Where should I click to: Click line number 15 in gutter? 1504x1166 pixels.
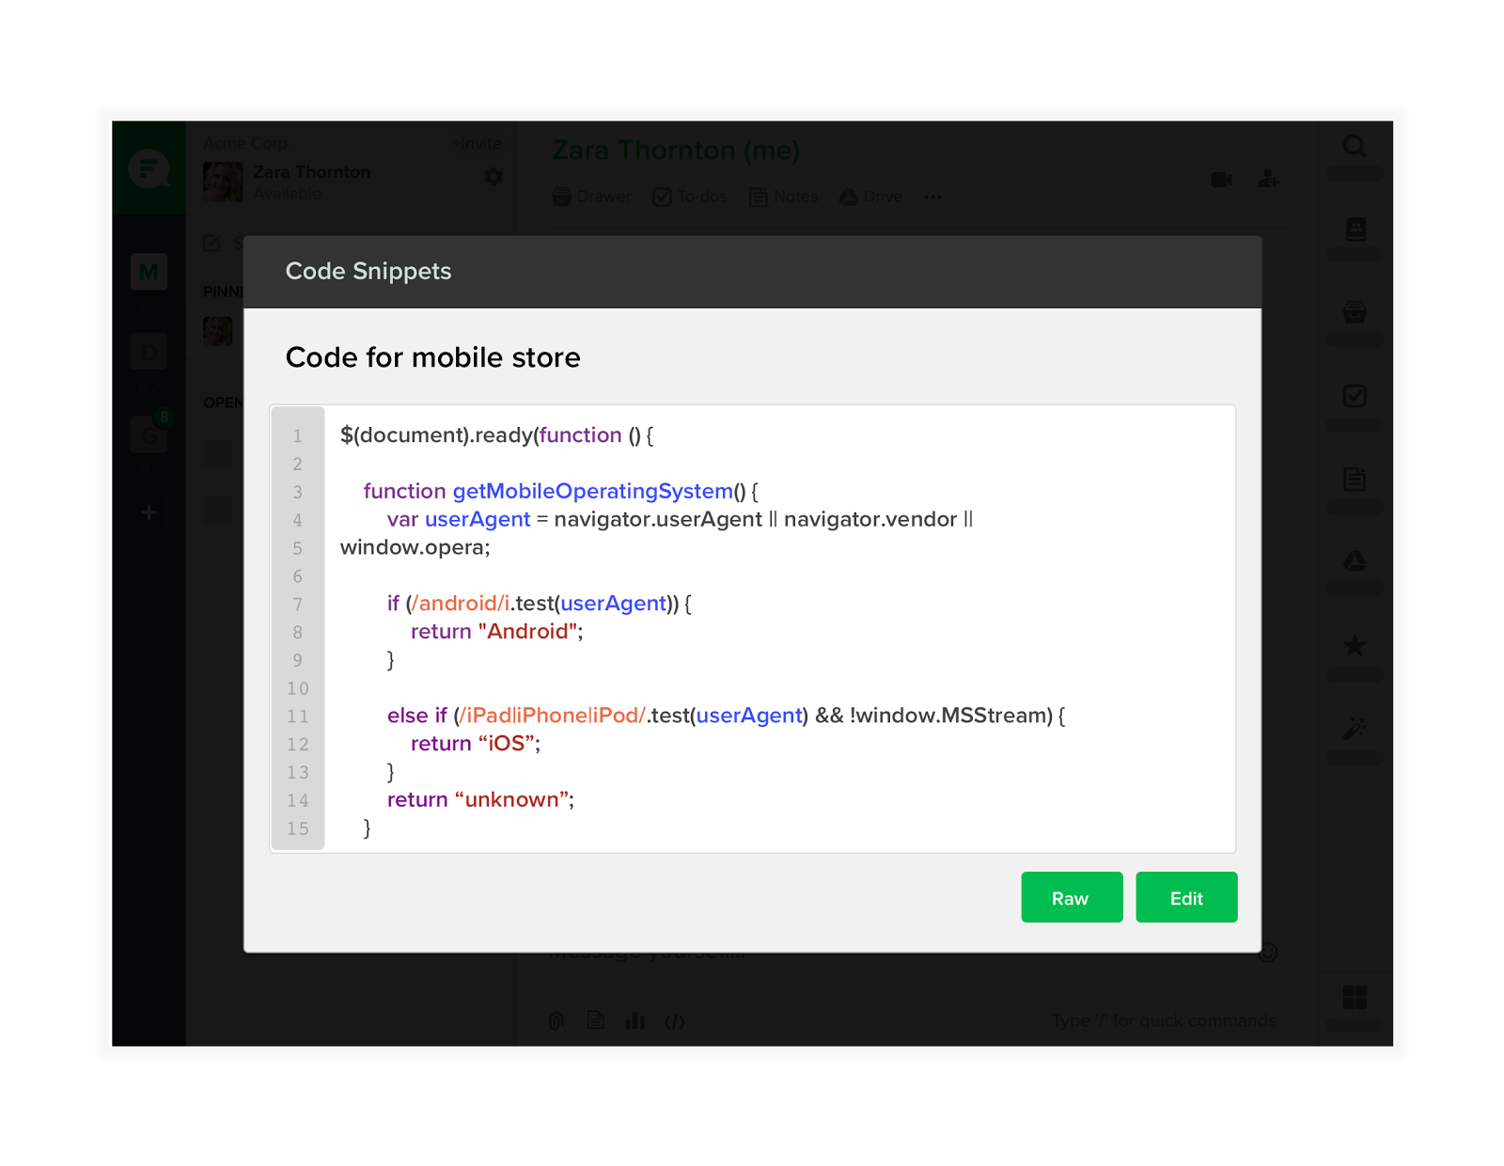click(298, 828)
